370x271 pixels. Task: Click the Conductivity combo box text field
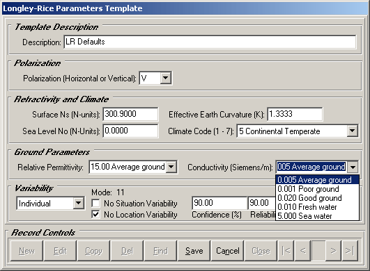(311, 167)
